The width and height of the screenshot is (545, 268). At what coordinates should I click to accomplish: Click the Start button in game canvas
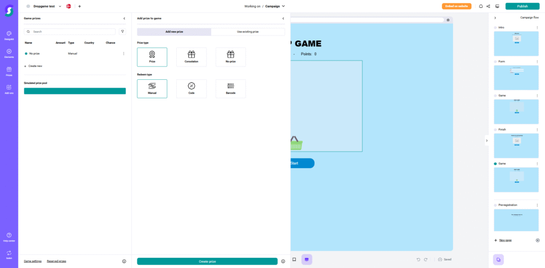302,163
